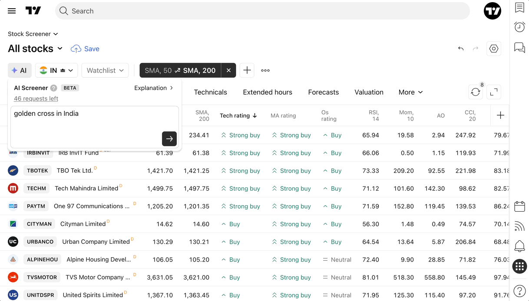Open the CITYMAN ticker symbol
The height and width of the screenshot is (301, 529).
40,224
